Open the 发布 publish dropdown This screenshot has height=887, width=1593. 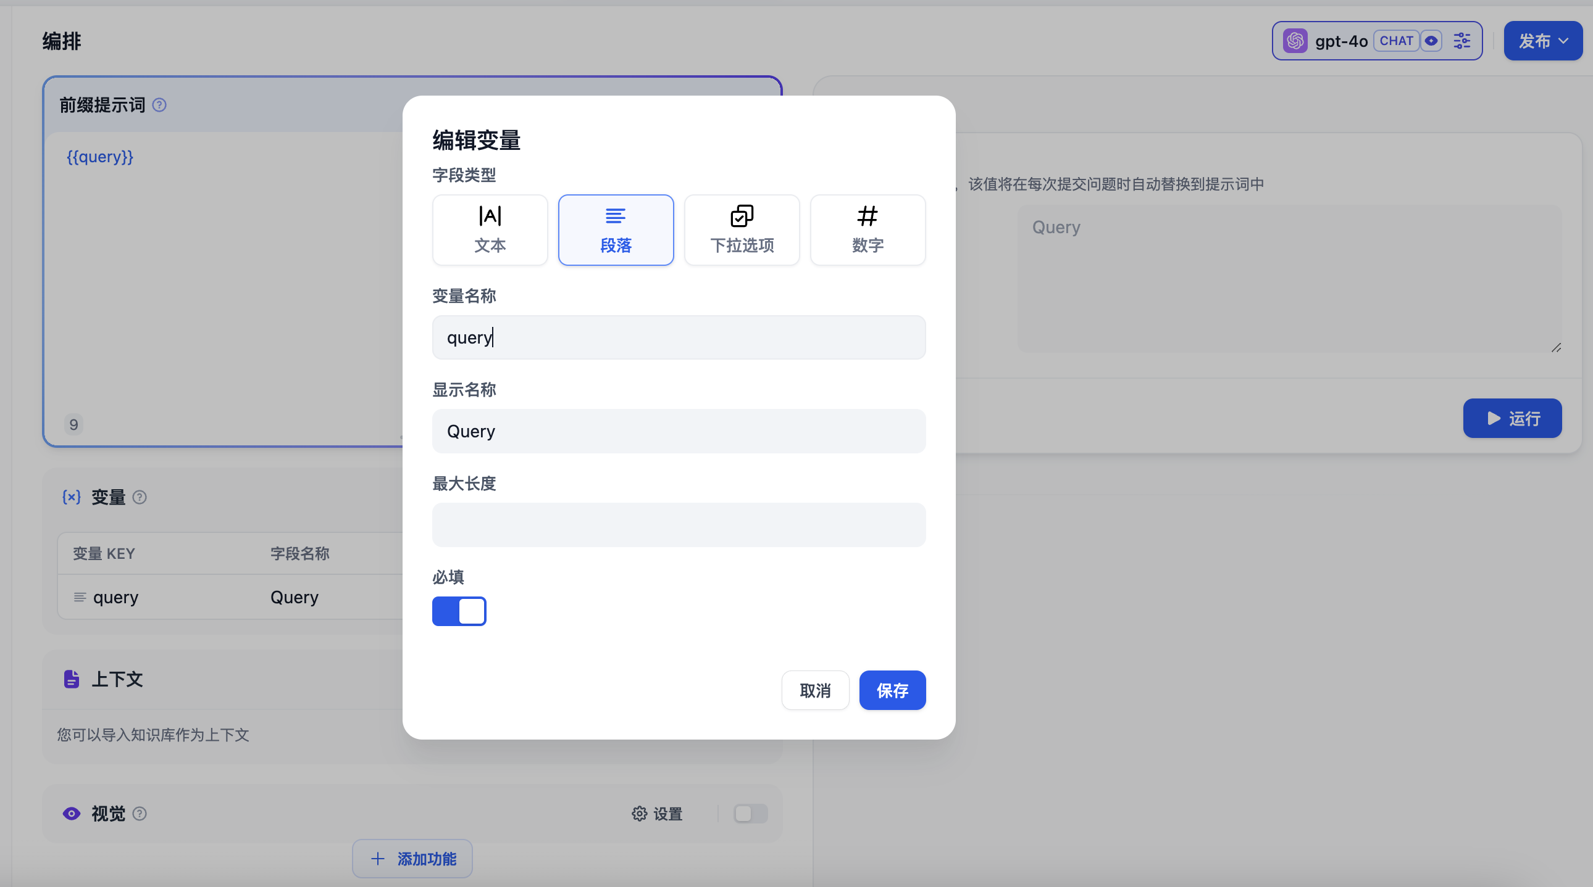pyautogui.click(x=1542, y=40)
